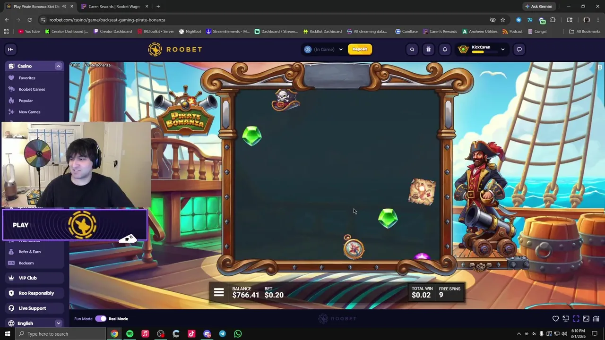Go back in browser history
The width and height of the screenshot is (605, 340).
(7, 20)
